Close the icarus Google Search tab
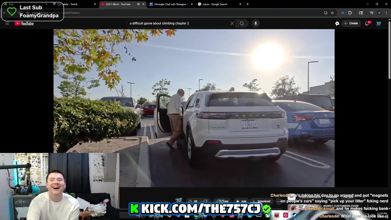Image resolution: width=391 pixels, height=220 pixels. point(240,4)
